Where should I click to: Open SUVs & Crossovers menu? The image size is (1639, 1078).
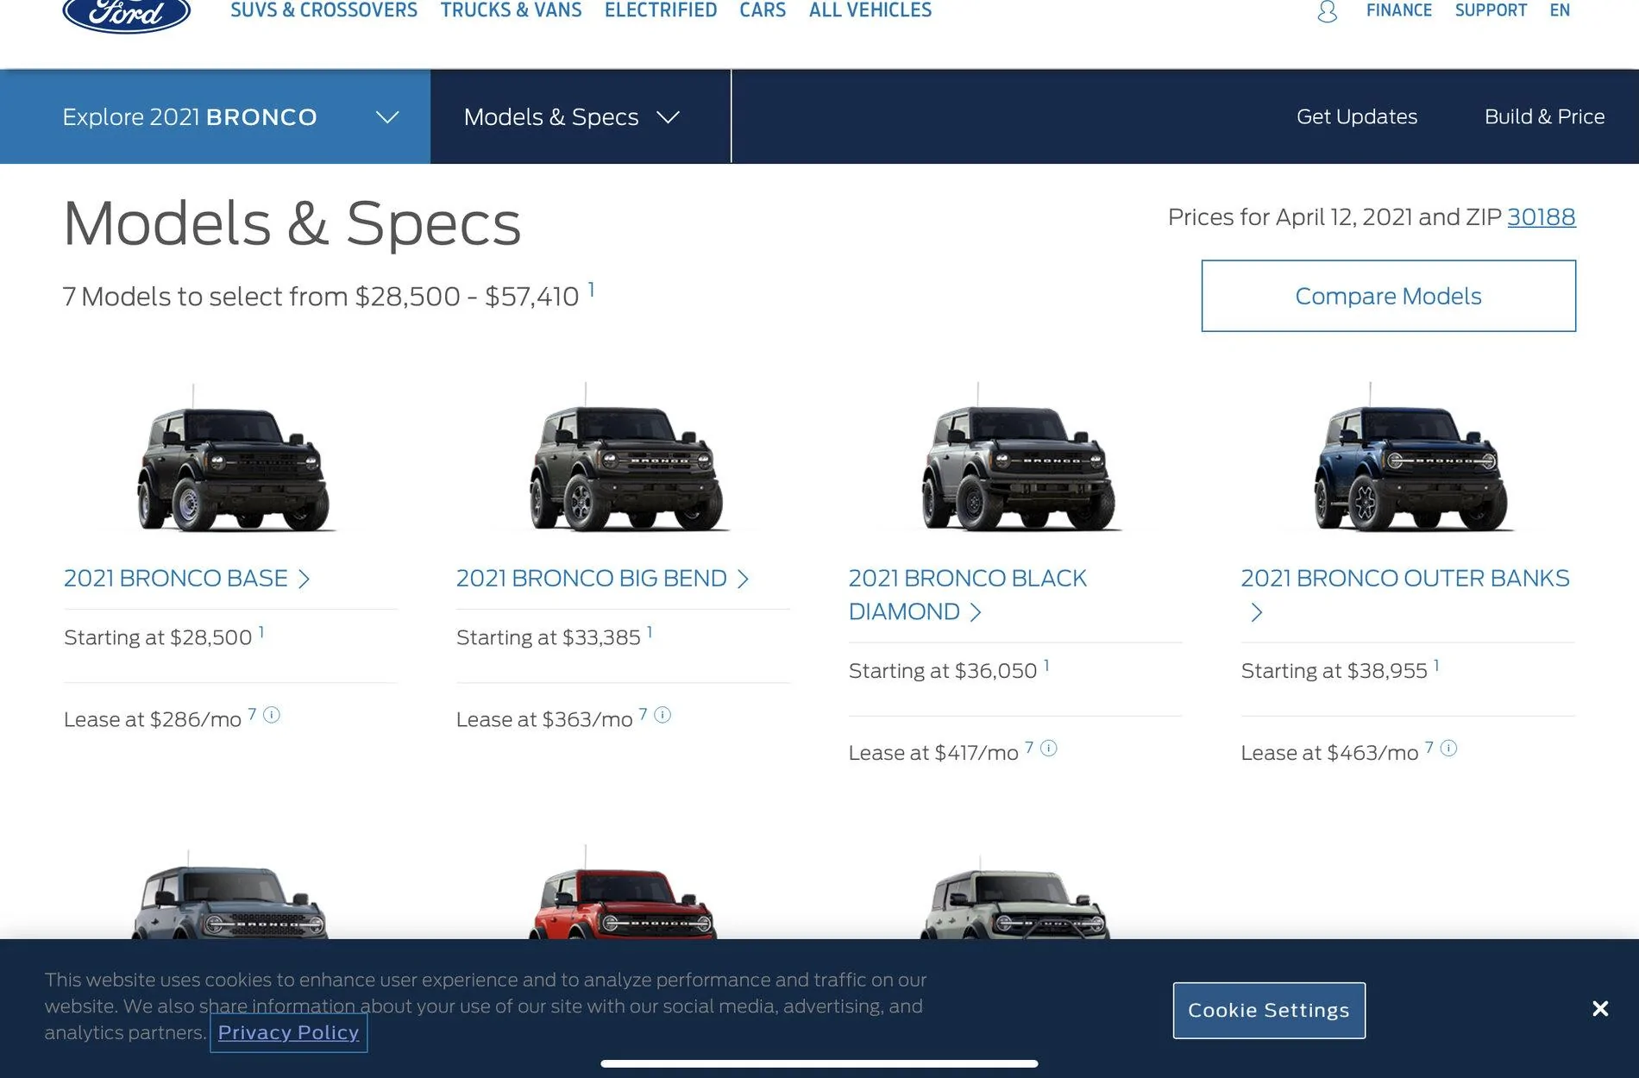(323, 10)
